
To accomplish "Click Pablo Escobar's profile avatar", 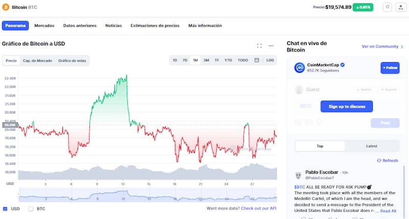I will pyautogui.click(x=299, y=175).
